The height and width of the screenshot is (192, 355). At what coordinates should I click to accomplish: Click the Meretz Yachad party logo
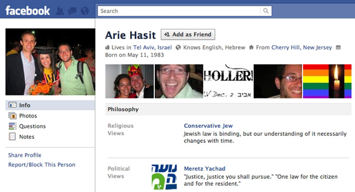click(164, 177)
